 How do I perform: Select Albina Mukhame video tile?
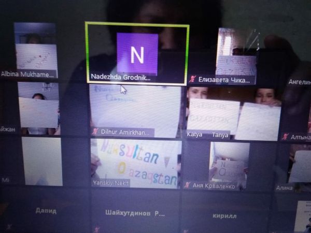tap(36, 51)
